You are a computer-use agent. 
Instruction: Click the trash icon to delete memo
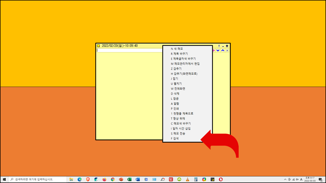(x=227, y=46)
